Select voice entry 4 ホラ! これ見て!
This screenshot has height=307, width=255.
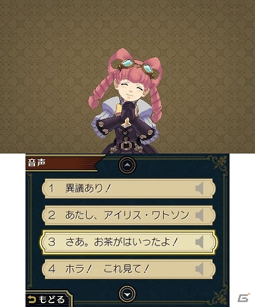[x=129, y=269]
